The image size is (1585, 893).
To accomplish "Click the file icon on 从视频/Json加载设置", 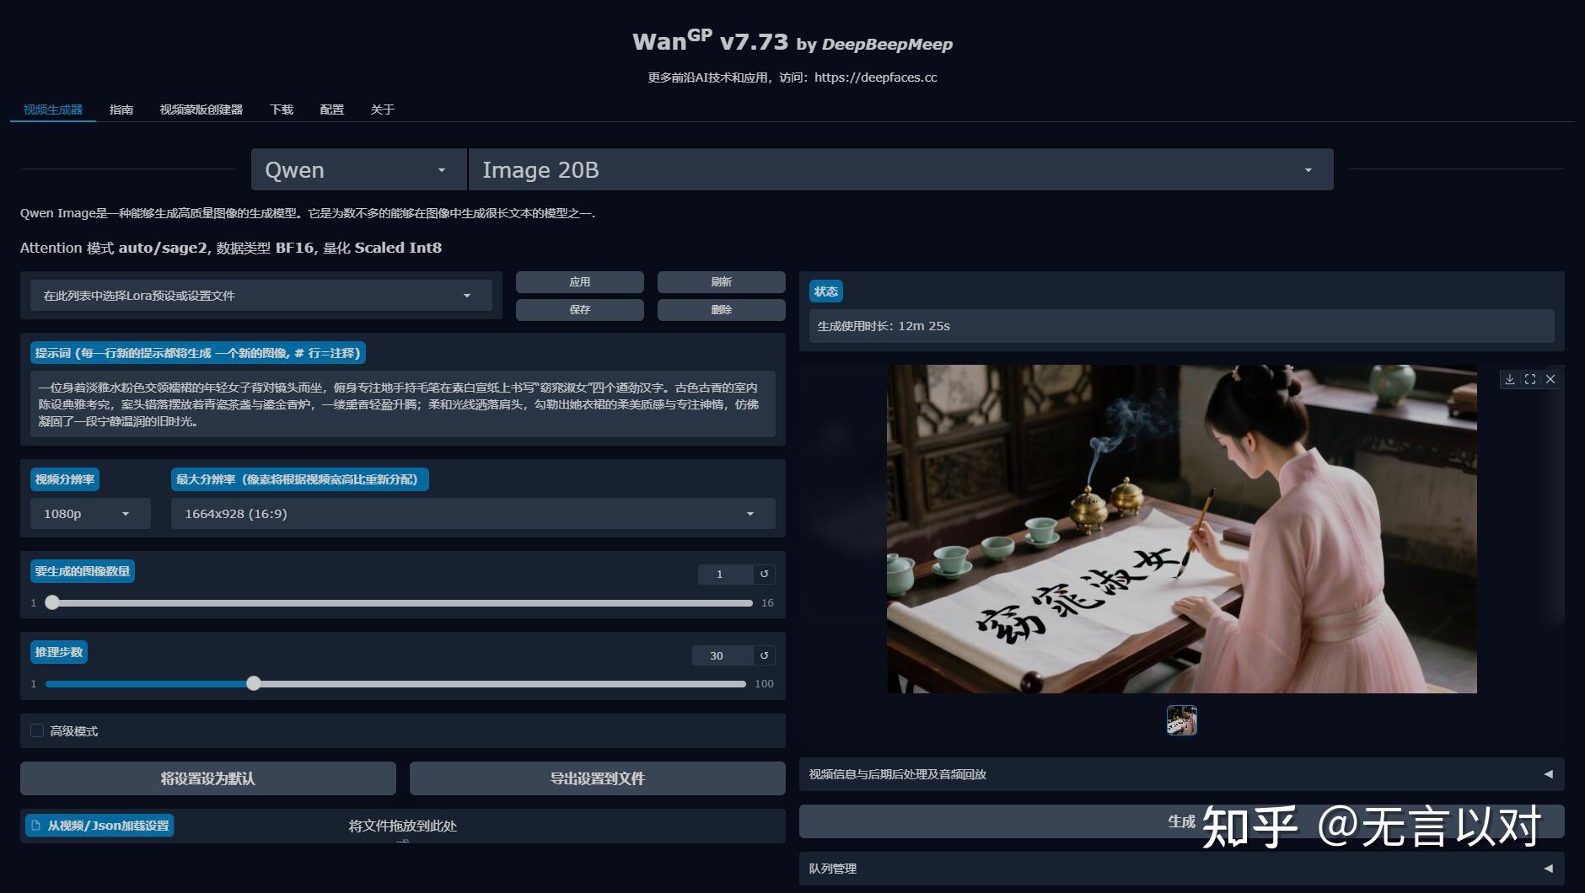I will 34,826.
